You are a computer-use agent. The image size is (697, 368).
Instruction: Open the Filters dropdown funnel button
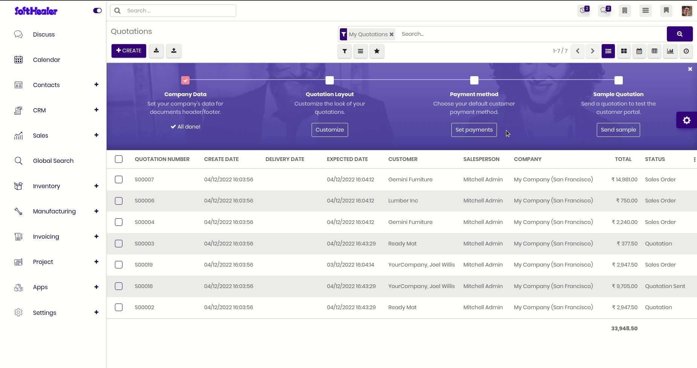point(345,51)
